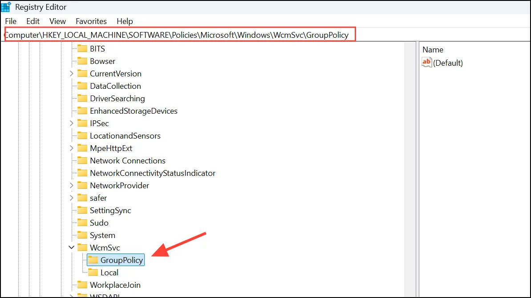
Task: Click the (Default) string value icon
Action: point(427,62)
